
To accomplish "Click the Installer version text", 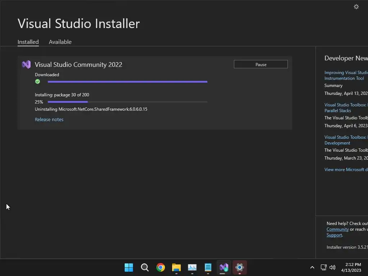I will 347,247.
